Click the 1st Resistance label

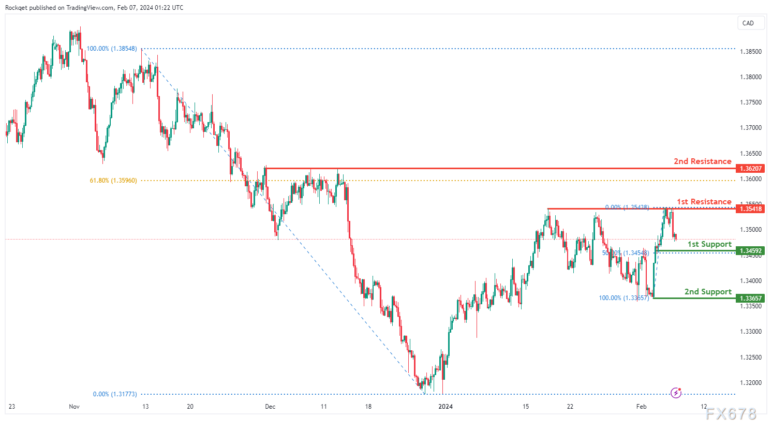point(704,202)
